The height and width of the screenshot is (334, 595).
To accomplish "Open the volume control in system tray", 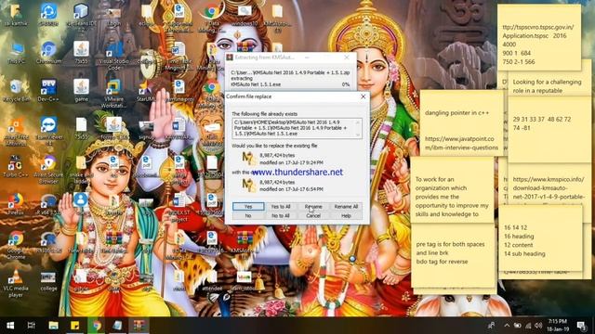I will [x=538, y=326].
